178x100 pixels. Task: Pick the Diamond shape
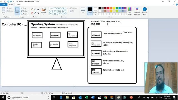click(x=52, y=11)
